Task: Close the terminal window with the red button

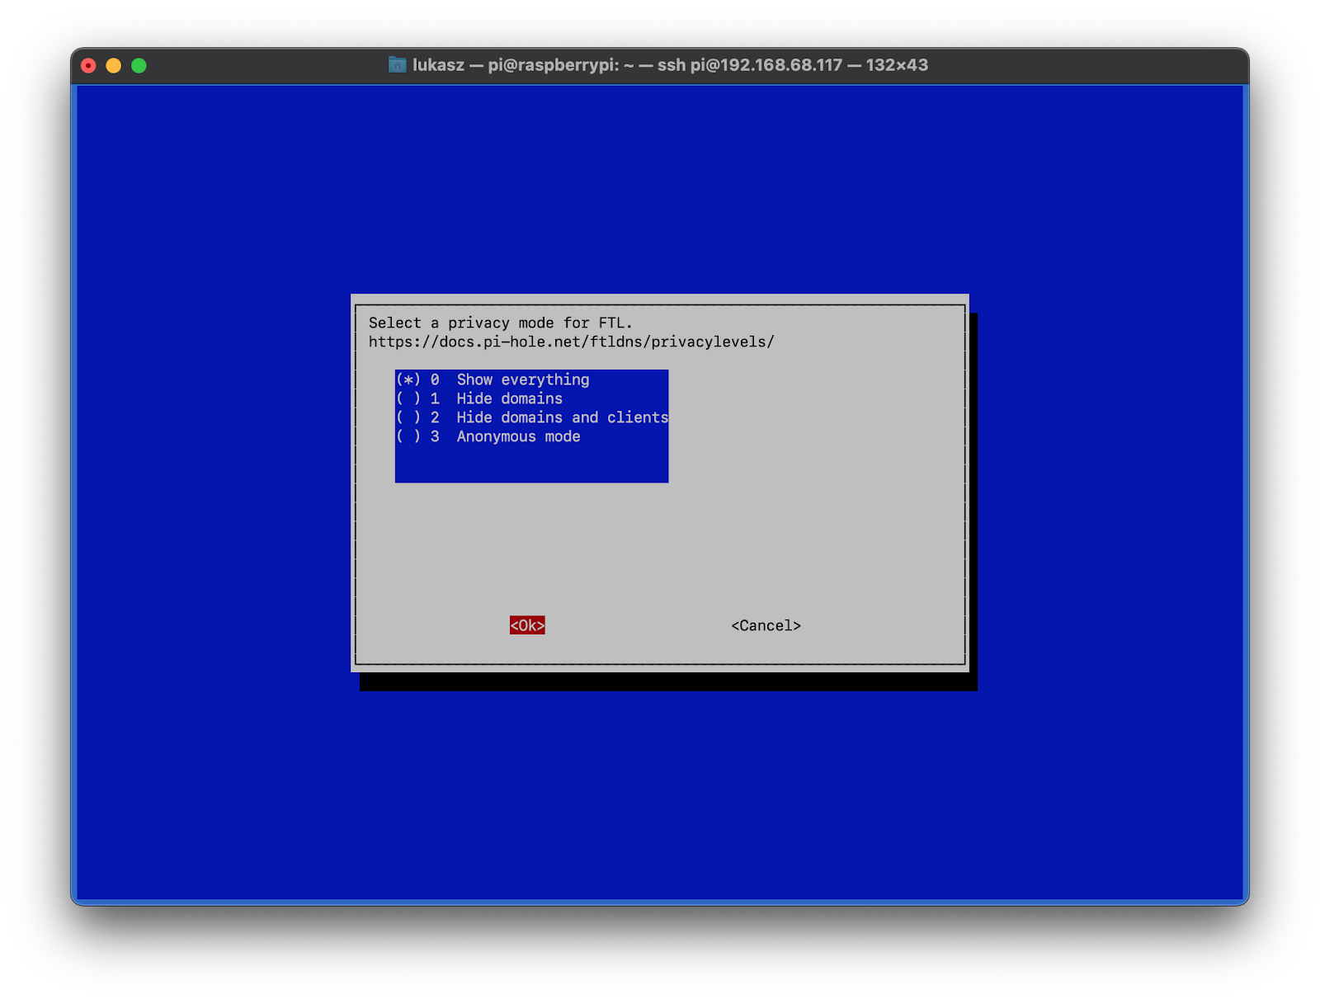Action: (x=88, y=65)
